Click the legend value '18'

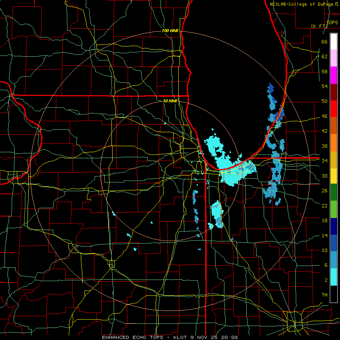(x=325, y=221)
